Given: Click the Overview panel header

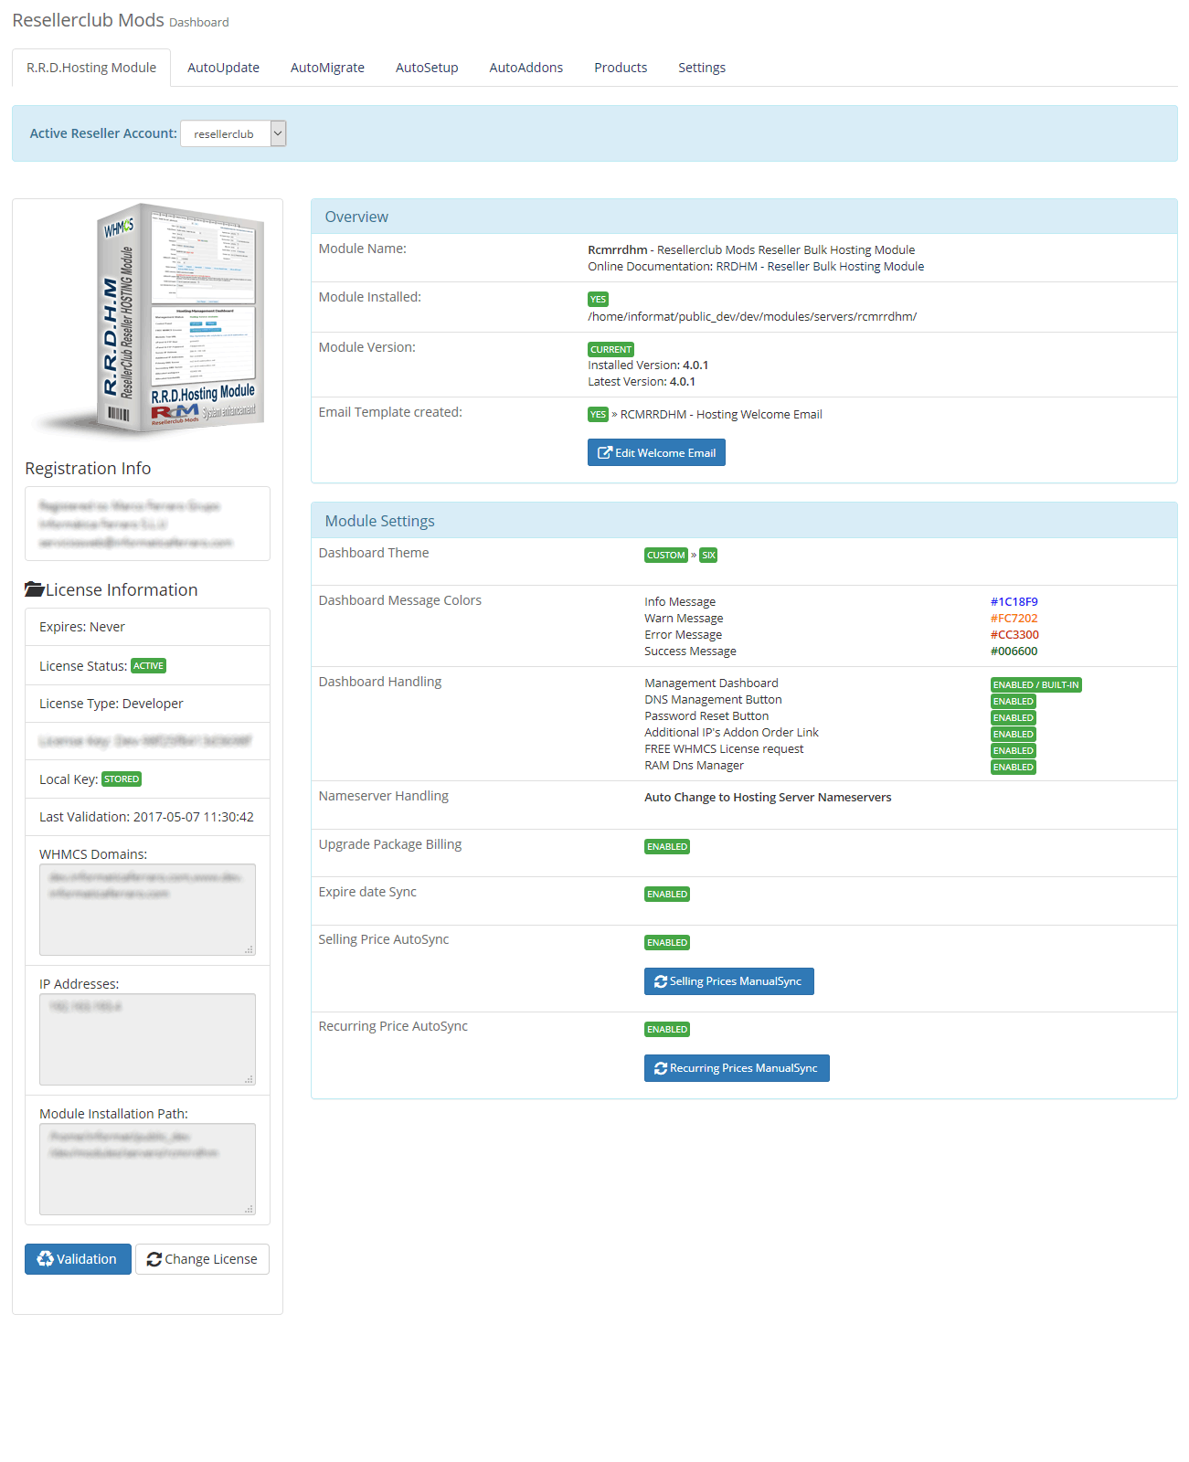Looking at the screenshot, I should point(744,217).
